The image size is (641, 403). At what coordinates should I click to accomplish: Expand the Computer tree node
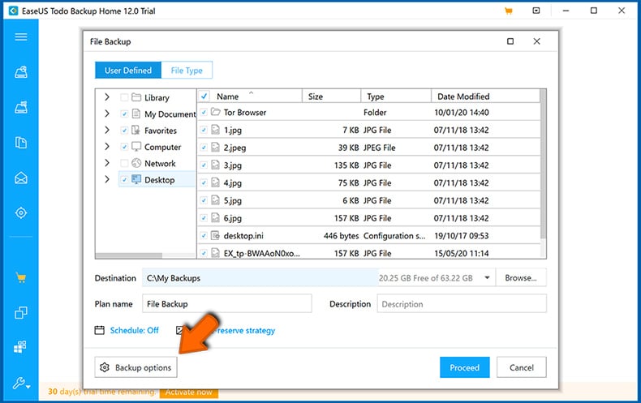106,146
